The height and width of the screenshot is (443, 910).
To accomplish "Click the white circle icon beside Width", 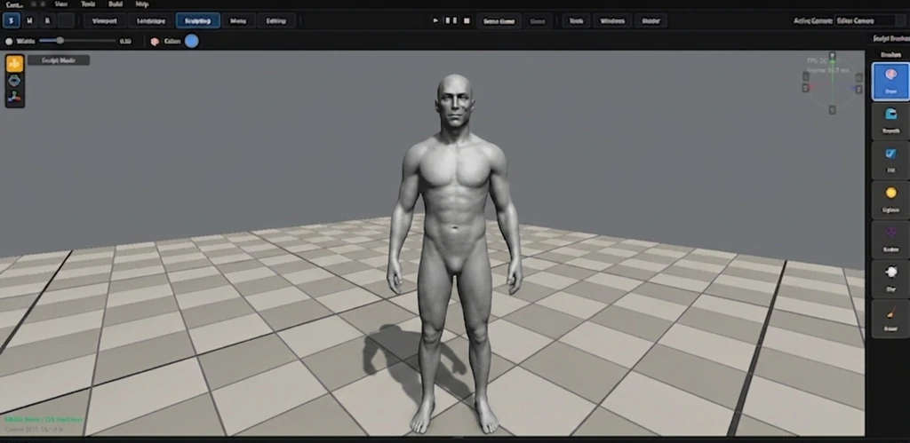I will tap(9, 41).
